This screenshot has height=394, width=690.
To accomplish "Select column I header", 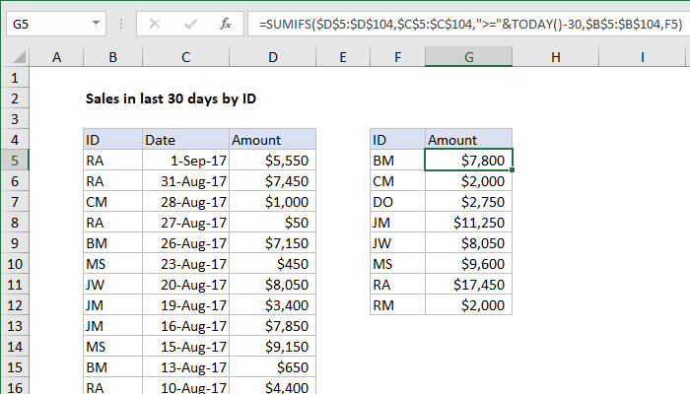I will (x=643, y=59).
